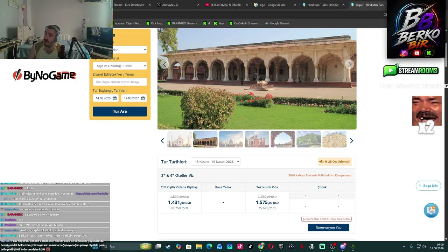Open BARANBEX Stream bookmark
The width and height of the screenshot is (448, 252).
(183, 23)
